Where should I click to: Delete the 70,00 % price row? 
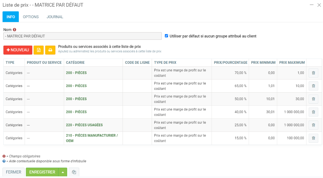coord(313,73)
